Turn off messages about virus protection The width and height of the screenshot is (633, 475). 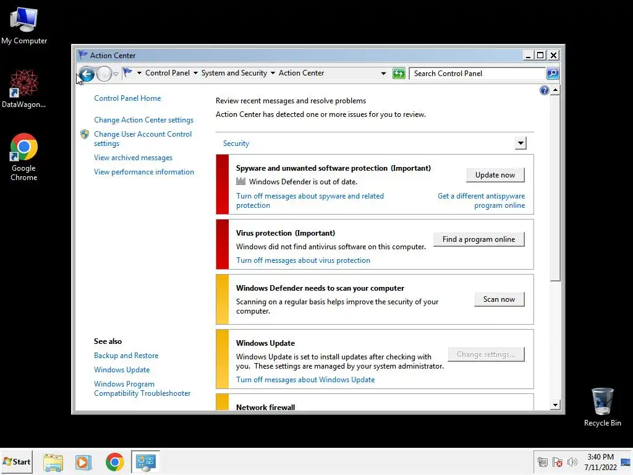(x=303, y=260)
